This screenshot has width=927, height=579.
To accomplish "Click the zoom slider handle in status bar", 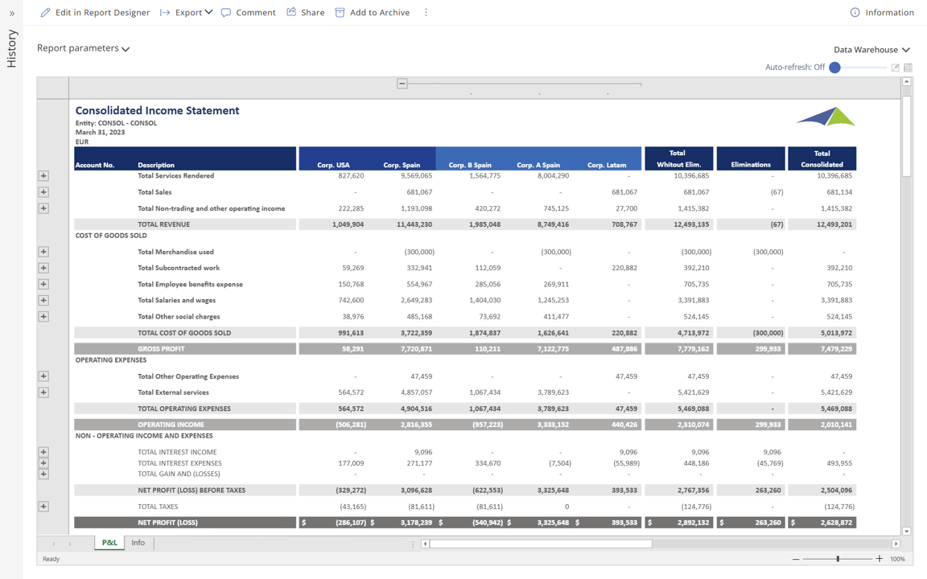I will coord(838,559).
